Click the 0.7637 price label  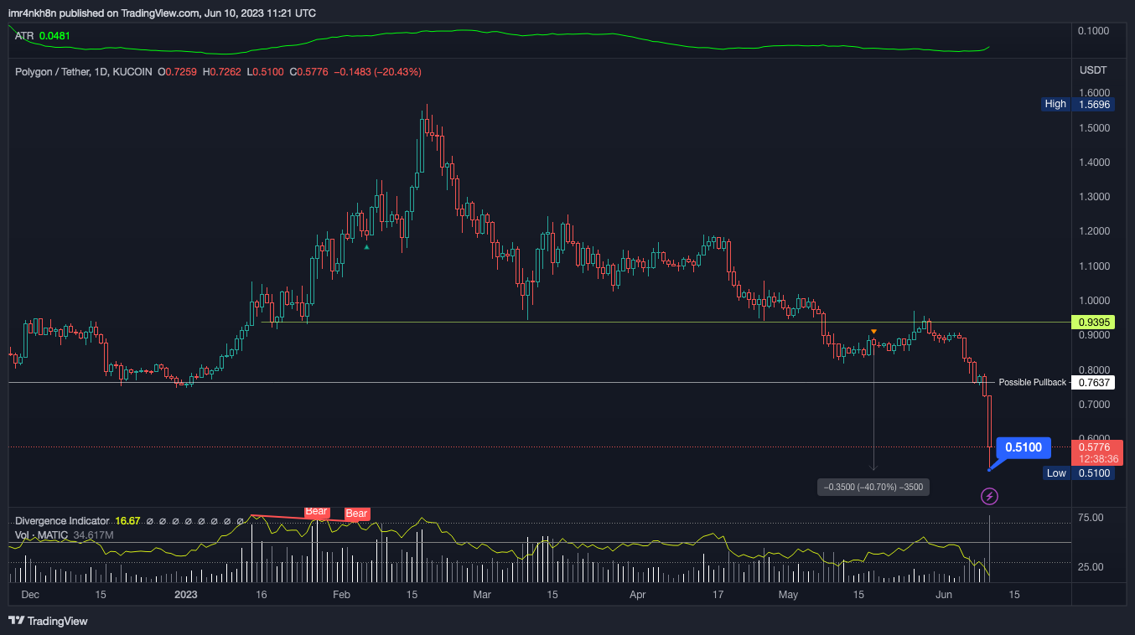click(1095, 383)
